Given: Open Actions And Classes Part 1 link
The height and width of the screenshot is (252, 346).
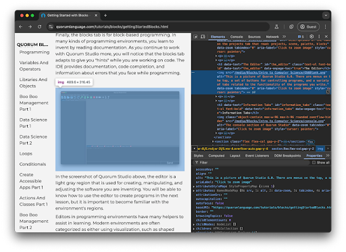Looking at the screenshot, I should pyautogui.click(x=34, y=201).
